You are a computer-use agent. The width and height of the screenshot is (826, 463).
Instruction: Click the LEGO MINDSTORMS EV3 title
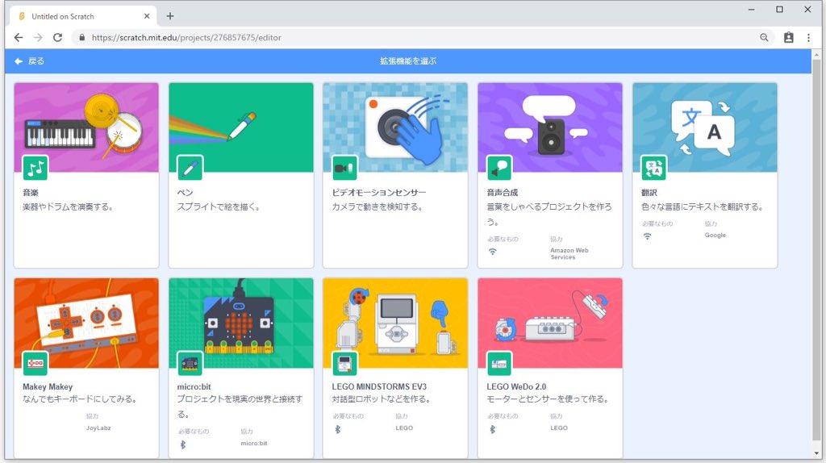(x=379, y=386)
